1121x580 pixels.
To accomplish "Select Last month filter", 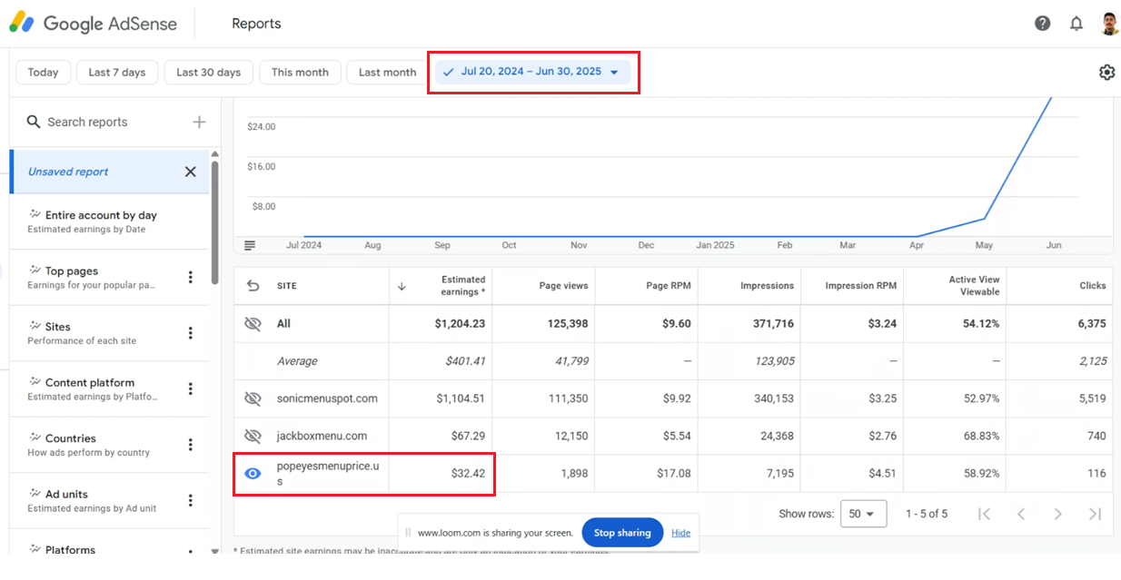I will pos(387,73).
